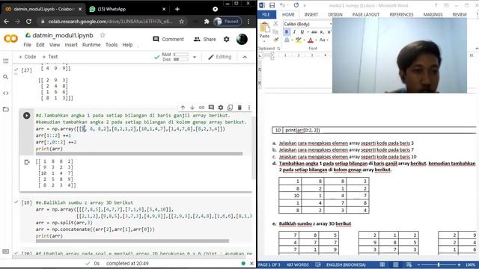Open the FILE backstage button in Word
The width and height of the screenshot is (479, 269).
[266, 15]
